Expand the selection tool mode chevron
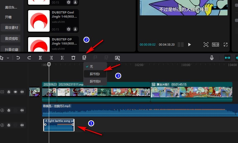Screen dimensions: 238x143 pyautogui.click(x=8, y=58)
